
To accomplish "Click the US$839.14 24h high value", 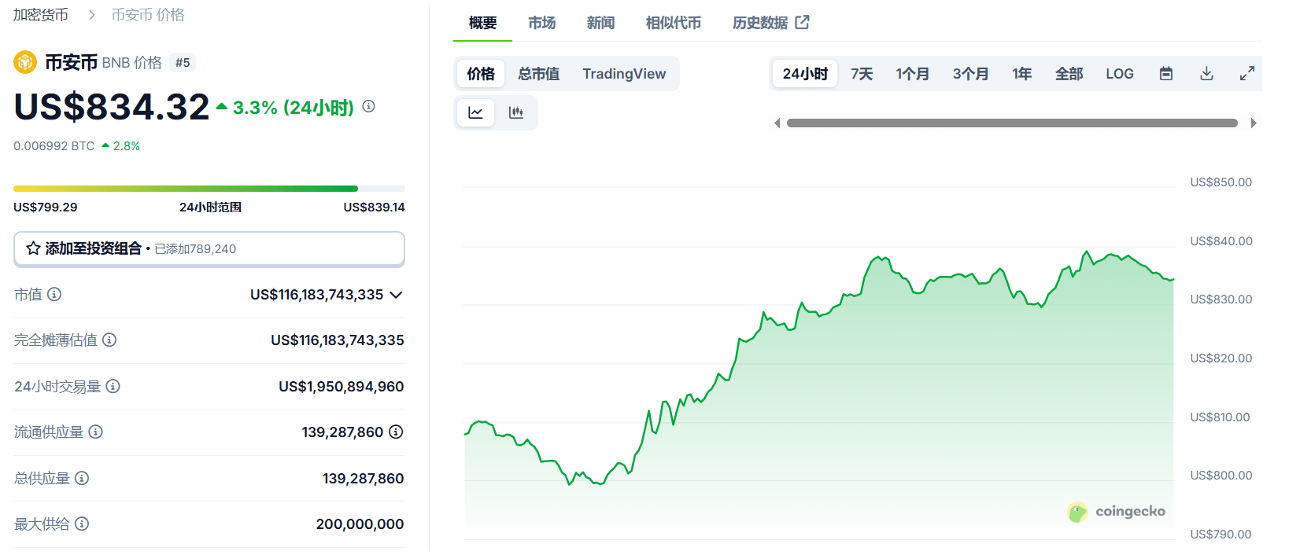I will click(x=374, y=208).
